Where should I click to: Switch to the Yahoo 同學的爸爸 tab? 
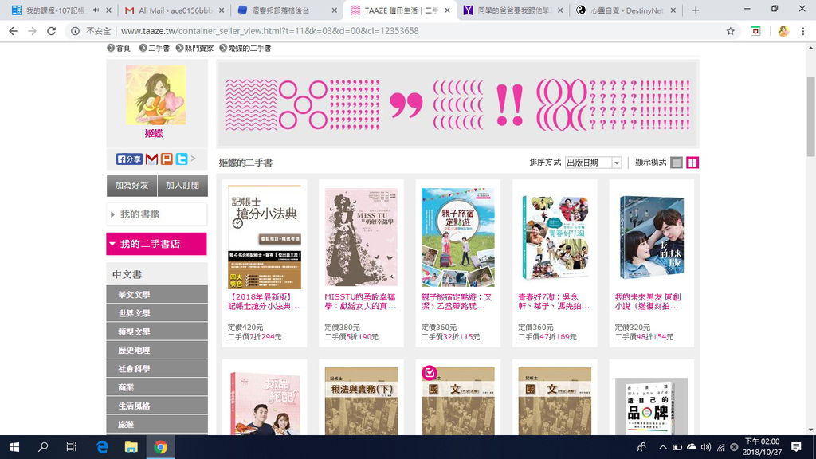pos(512,10)
